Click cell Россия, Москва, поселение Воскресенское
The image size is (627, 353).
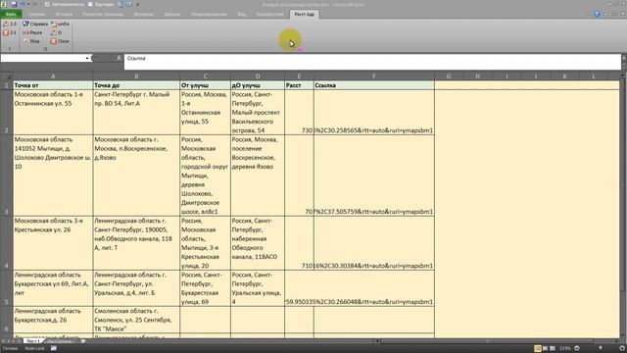(x=258, y=176)
